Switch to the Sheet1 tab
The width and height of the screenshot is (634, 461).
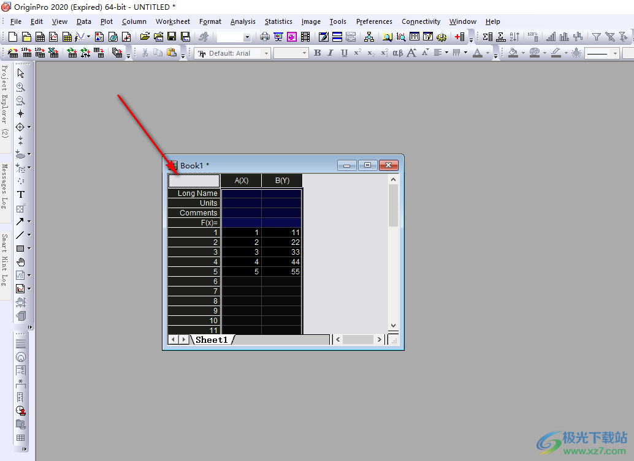pyautogui.click(x=212, y=340)
